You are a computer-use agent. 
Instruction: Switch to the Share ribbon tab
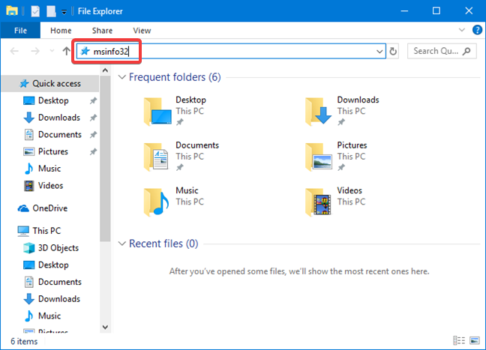(102, 31)
